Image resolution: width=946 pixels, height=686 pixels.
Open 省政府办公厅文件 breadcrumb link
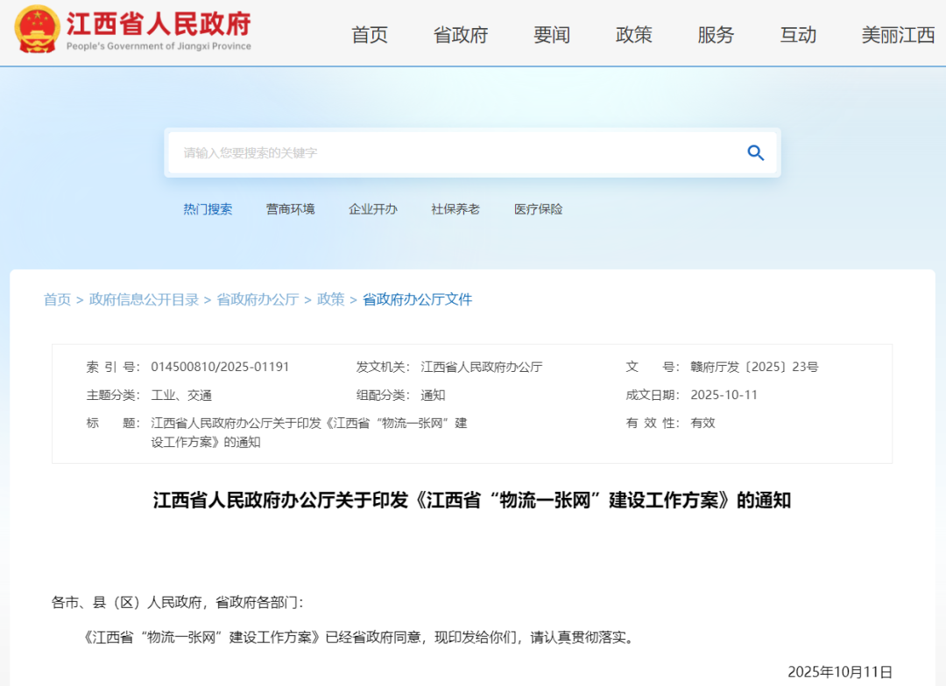tap(417, 299)
